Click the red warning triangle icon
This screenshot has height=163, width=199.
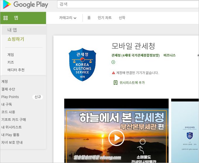tap(114, 73)
